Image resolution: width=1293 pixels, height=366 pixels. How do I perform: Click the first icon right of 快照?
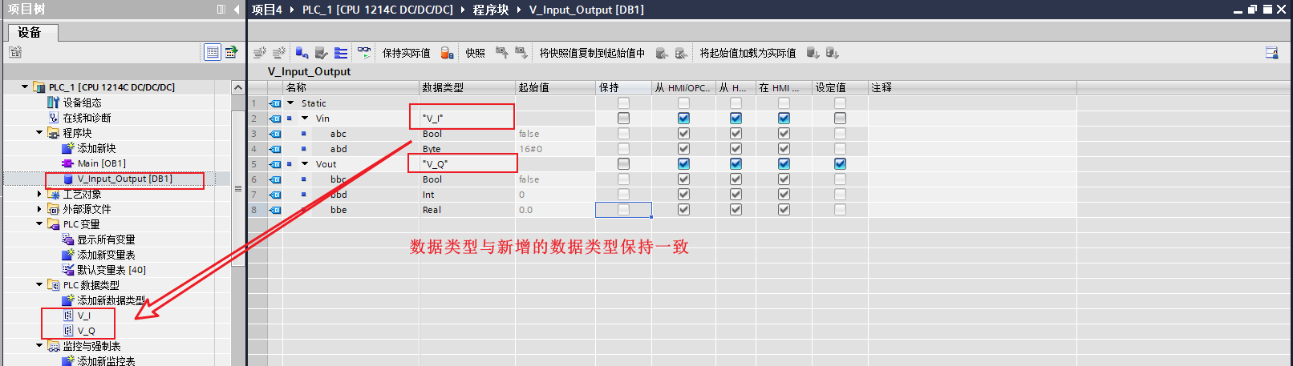tap(502, 53)
